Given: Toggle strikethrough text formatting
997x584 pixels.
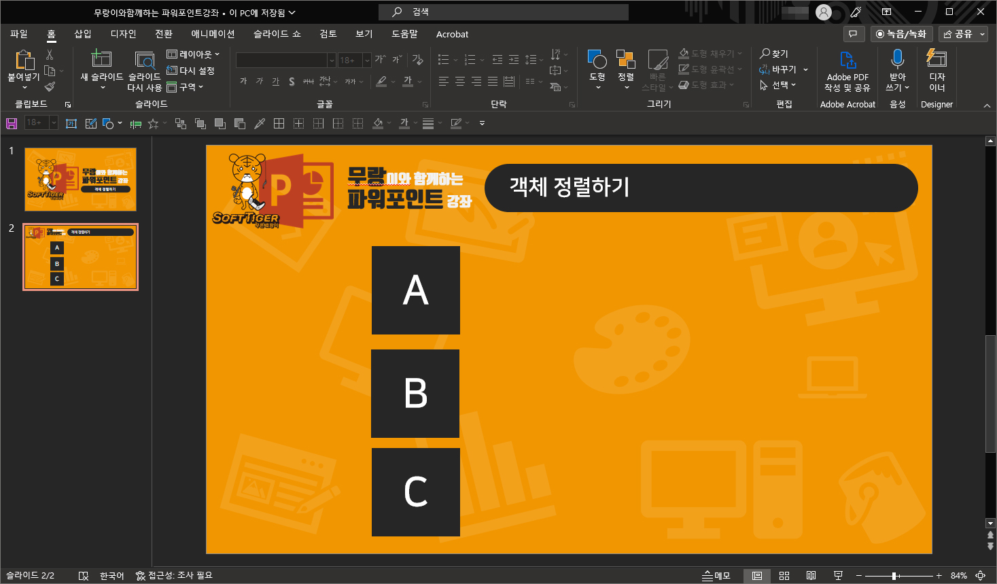Looking at the screenshot, I should pos(308,82).
